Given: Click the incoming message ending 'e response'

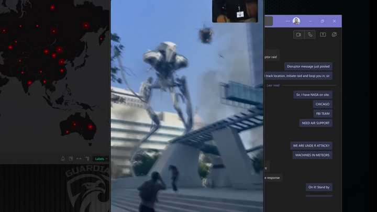Looking at the screenshot, I should tap(273, 177).
